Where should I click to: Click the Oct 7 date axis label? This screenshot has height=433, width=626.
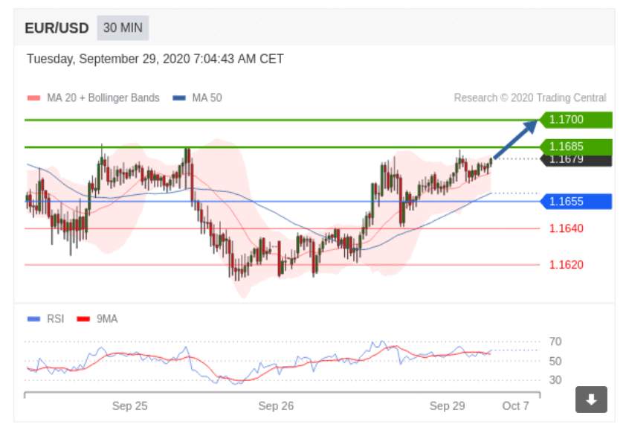(x=515, y=405)
